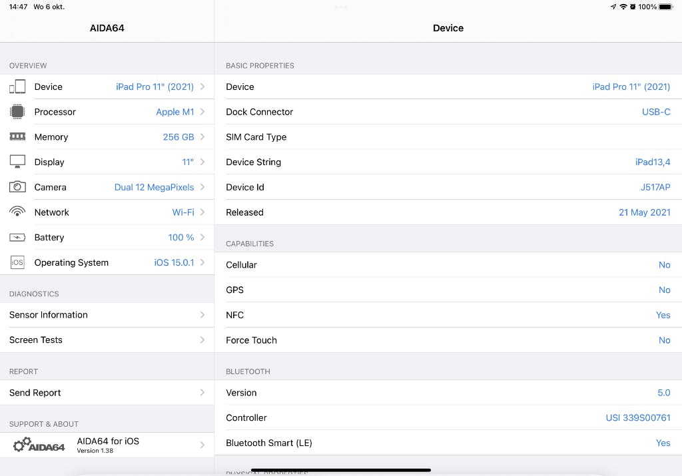Open Network details via its chevron
The width and height of the screenshot is (682, 476).
(x=202, y=212)
